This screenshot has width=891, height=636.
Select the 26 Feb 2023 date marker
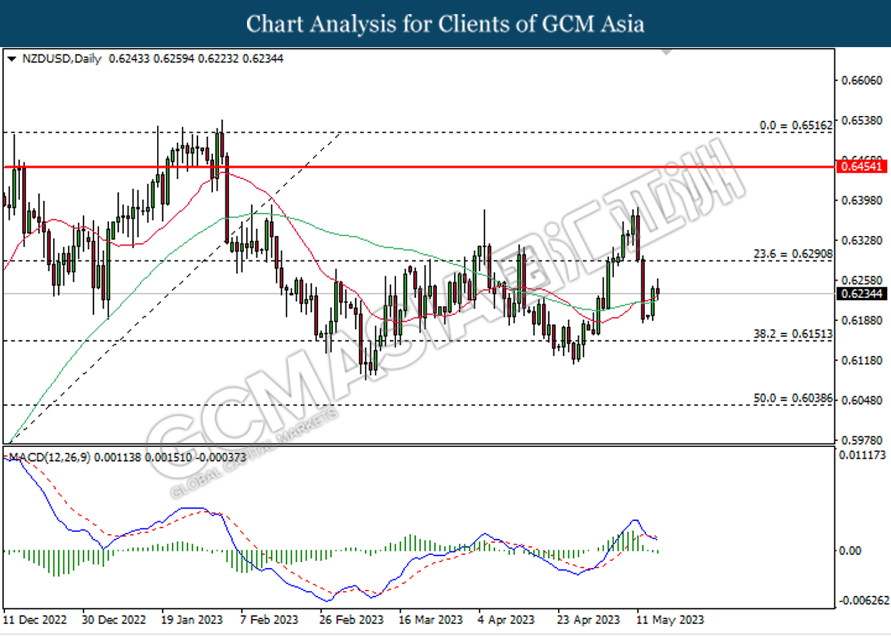coord(352,620)
